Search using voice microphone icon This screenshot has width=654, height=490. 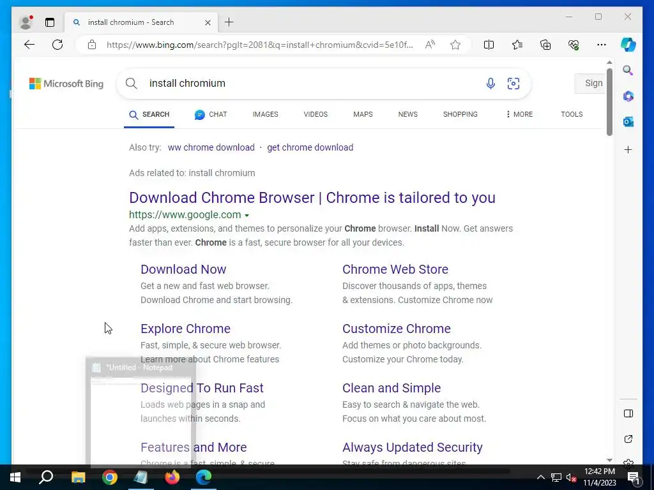tap(490, 84)
